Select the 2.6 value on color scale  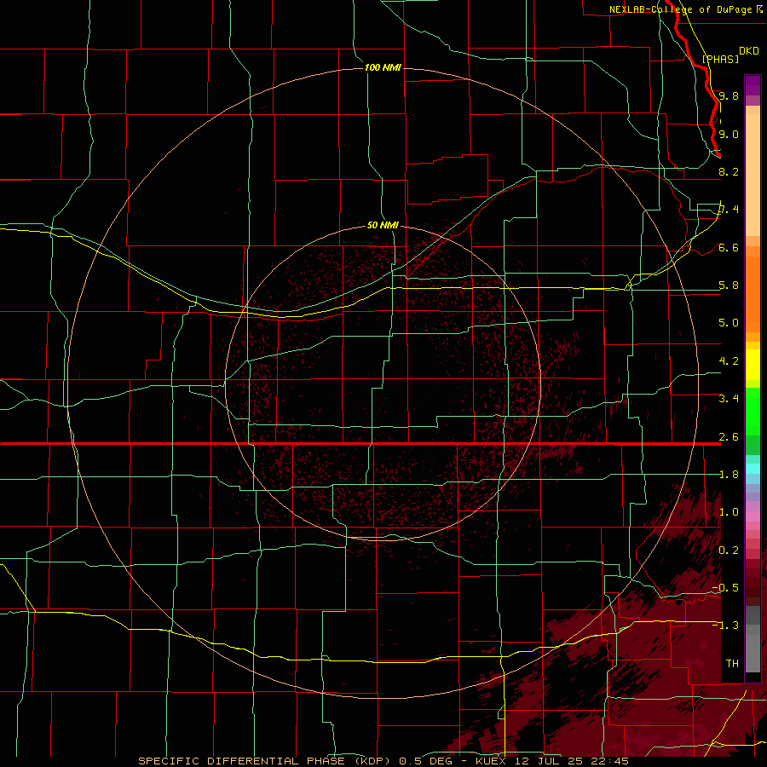pyautogui.click(x=729, y=437)
